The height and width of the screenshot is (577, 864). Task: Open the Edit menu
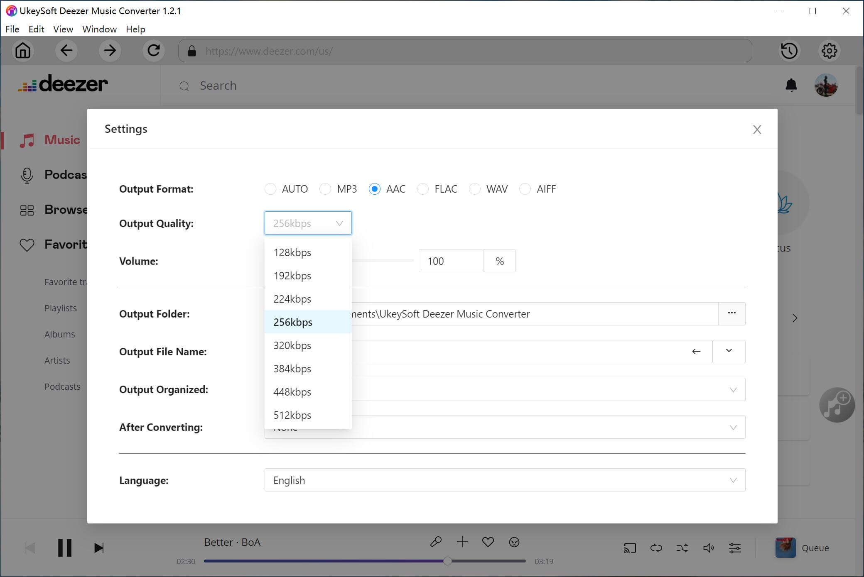tap(37, 29)
